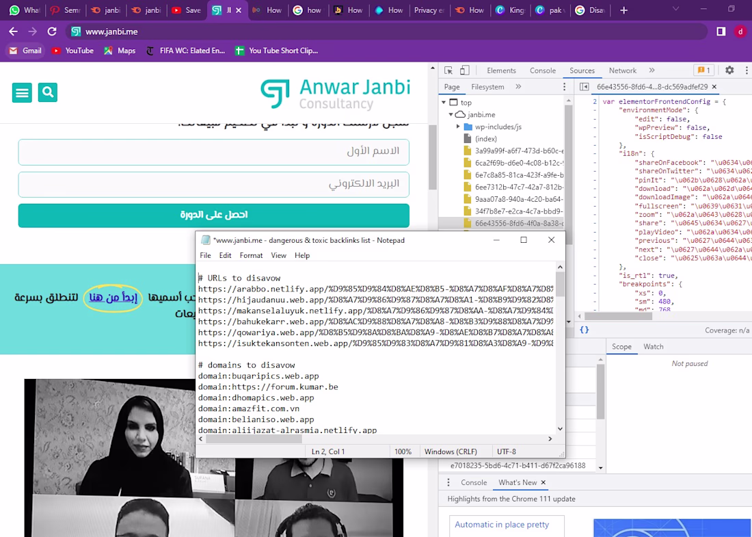Viewport: 752px width, 537px height.
Task: Click the Notepad vertical scrollbar down arrow
Action: click(560, 428)
